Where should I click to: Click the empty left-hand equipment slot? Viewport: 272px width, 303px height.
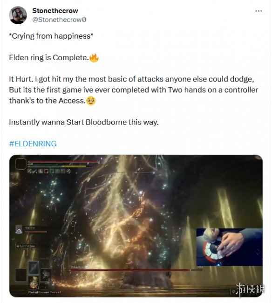(x=20, y=275)
